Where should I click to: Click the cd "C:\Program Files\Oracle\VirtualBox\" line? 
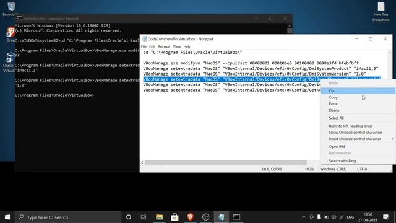(x=192, y=52)
